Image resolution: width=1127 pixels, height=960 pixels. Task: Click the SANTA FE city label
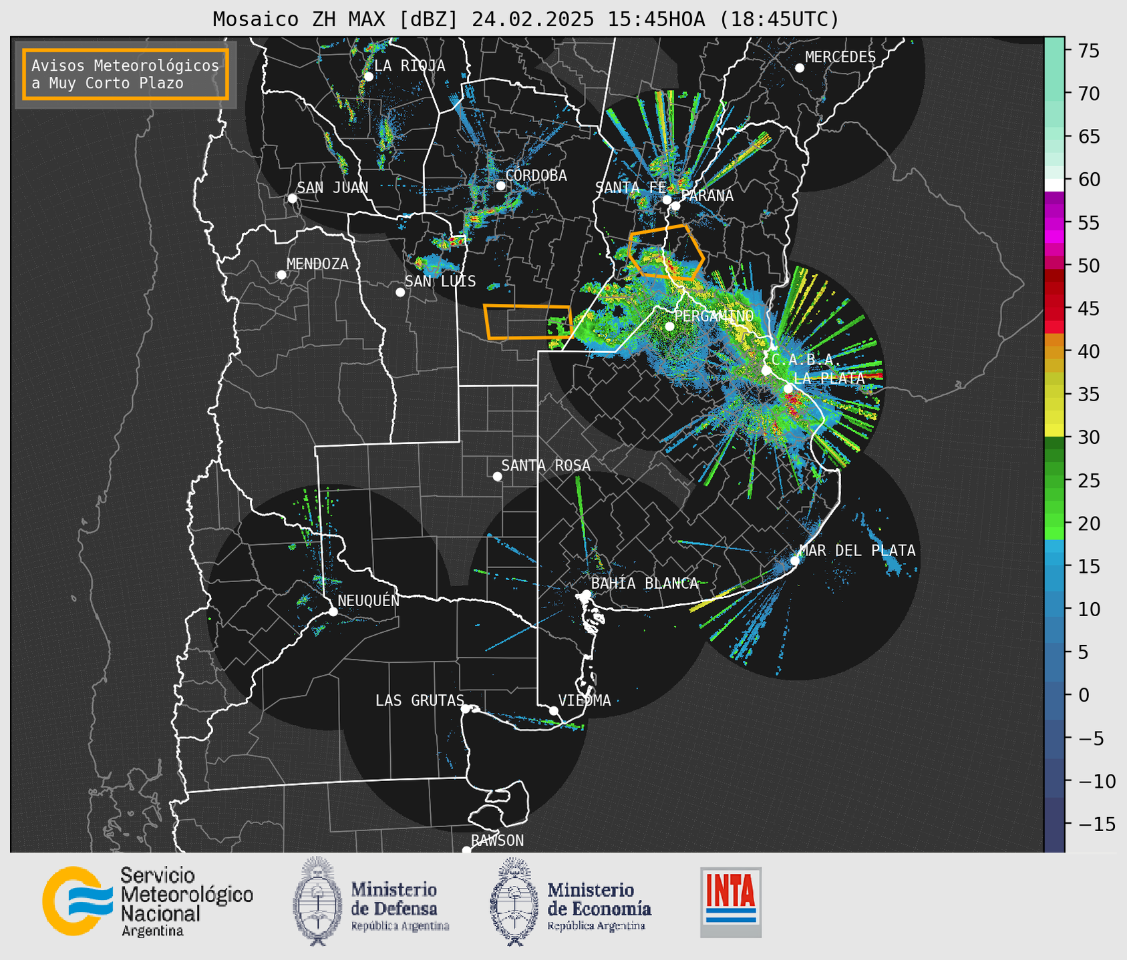coord(631,188)
